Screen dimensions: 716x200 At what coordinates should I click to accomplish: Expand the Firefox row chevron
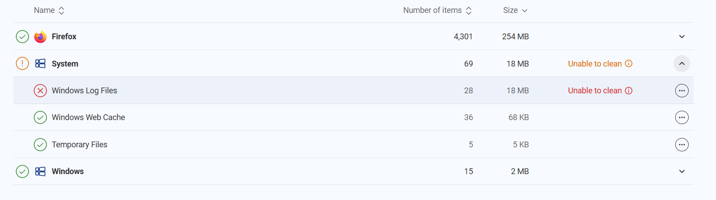pyautogui.click(x=681, y=37)
